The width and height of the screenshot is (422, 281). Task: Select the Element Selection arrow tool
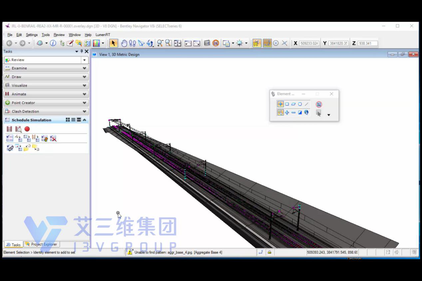coord(114,43)
